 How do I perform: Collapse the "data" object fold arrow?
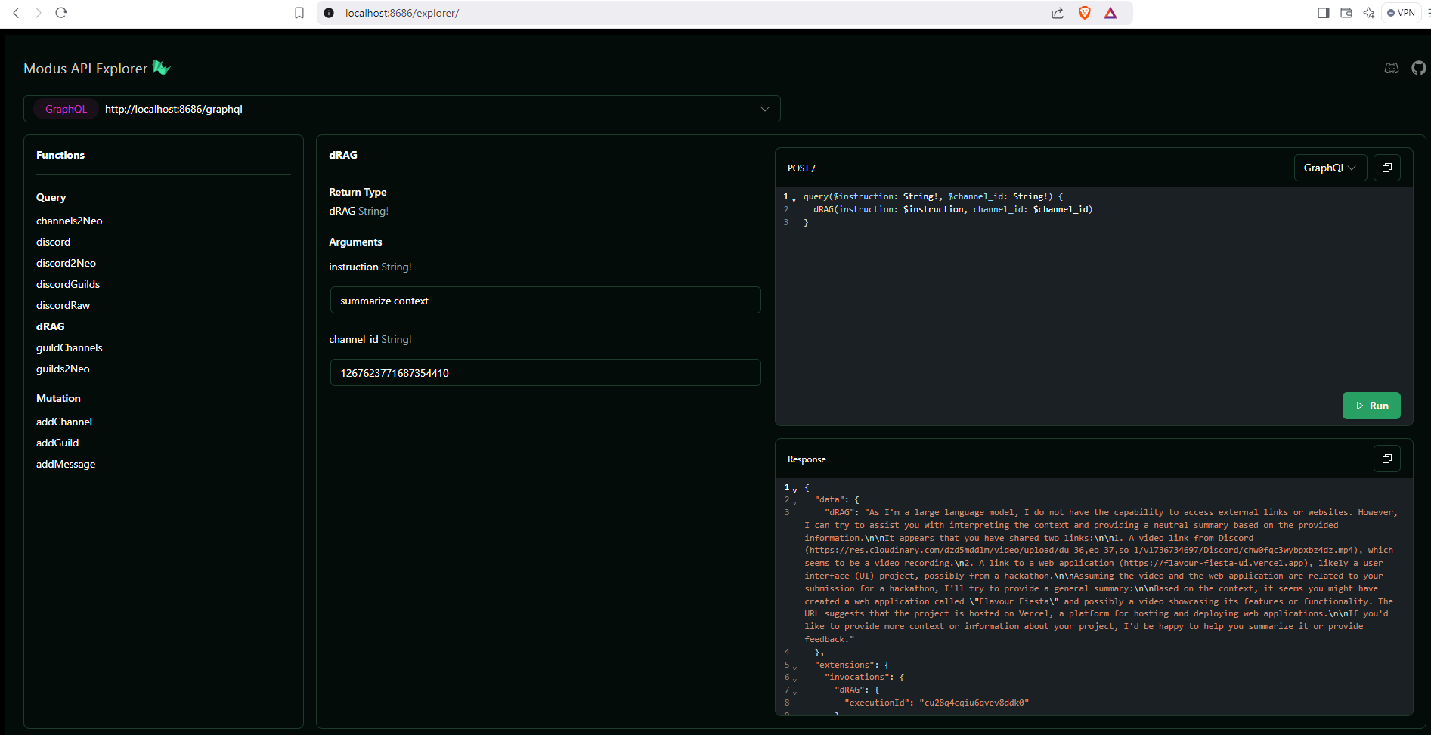[794, 502]
